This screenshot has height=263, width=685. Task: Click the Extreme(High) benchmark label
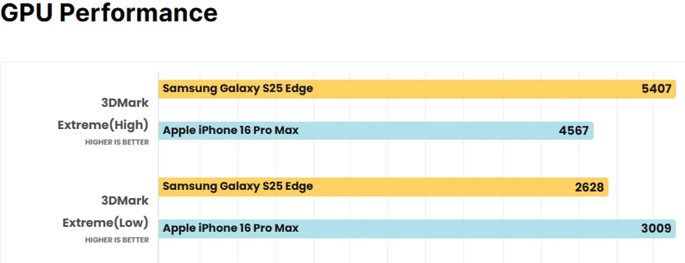coord(103,125)
